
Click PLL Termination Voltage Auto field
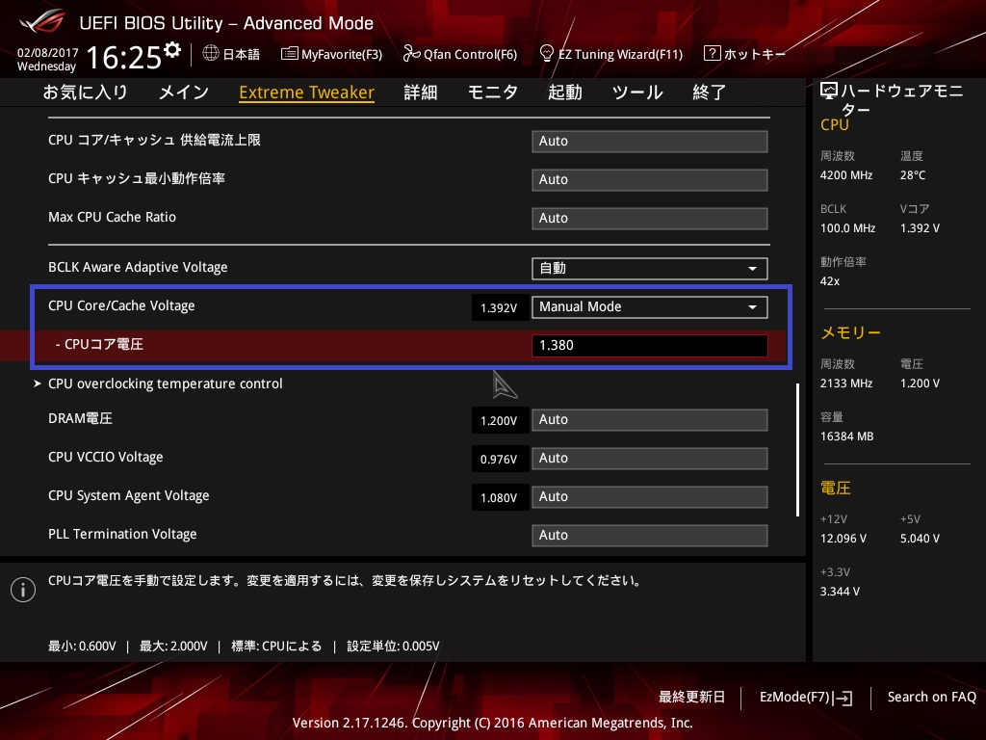[x=650, y=535]
